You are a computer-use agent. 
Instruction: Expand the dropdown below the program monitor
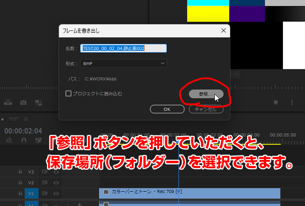pos(236,74)
